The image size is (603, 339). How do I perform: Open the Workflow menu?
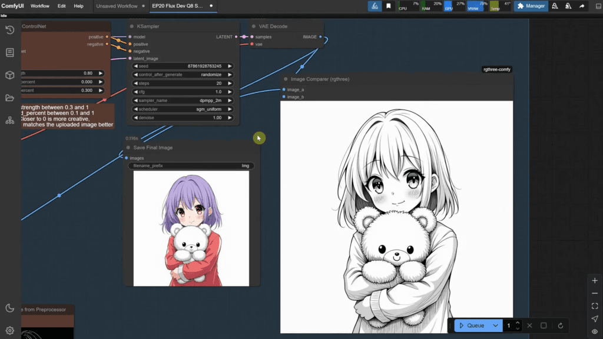(40, 6)
